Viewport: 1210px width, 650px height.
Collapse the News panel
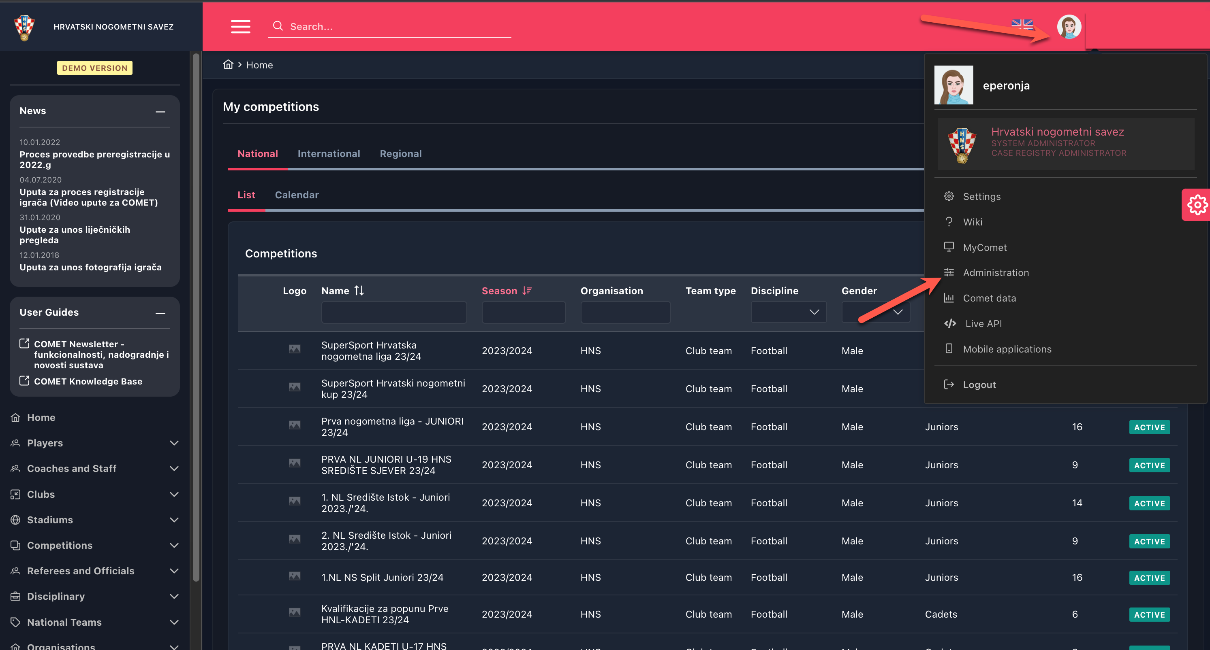tap(160, 111)
